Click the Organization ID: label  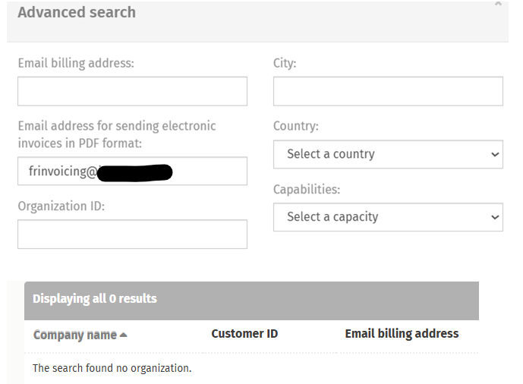pos(61,206)
